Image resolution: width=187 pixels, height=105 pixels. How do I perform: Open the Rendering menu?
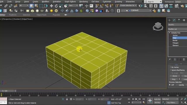(84, 1)
